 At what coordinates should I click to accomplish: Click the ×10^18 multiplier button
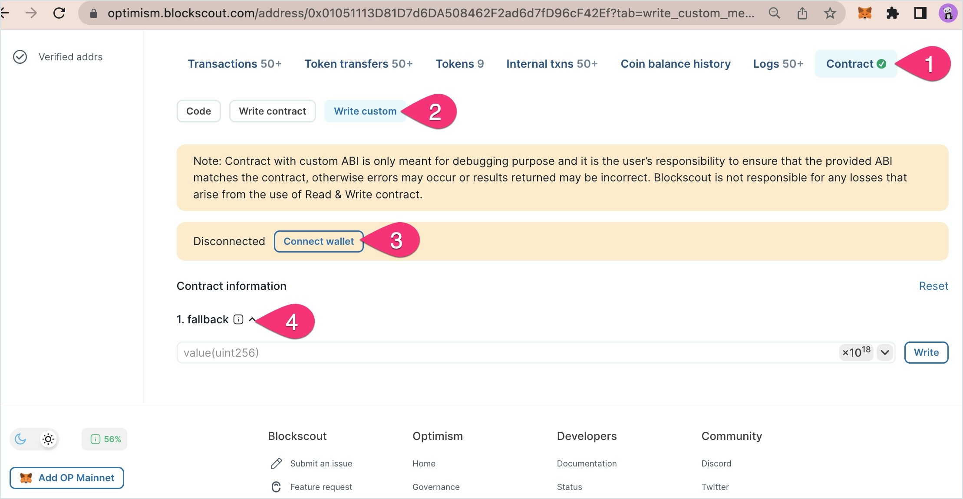(x=856, y=352)
